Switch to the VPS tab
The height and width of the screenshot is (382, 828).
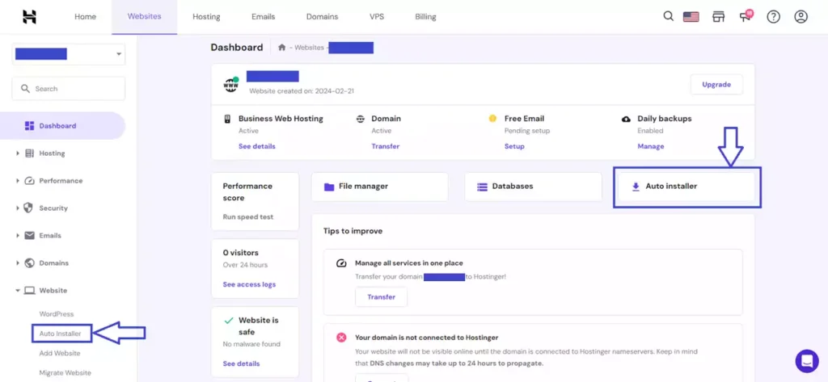(x=377, y=17)
